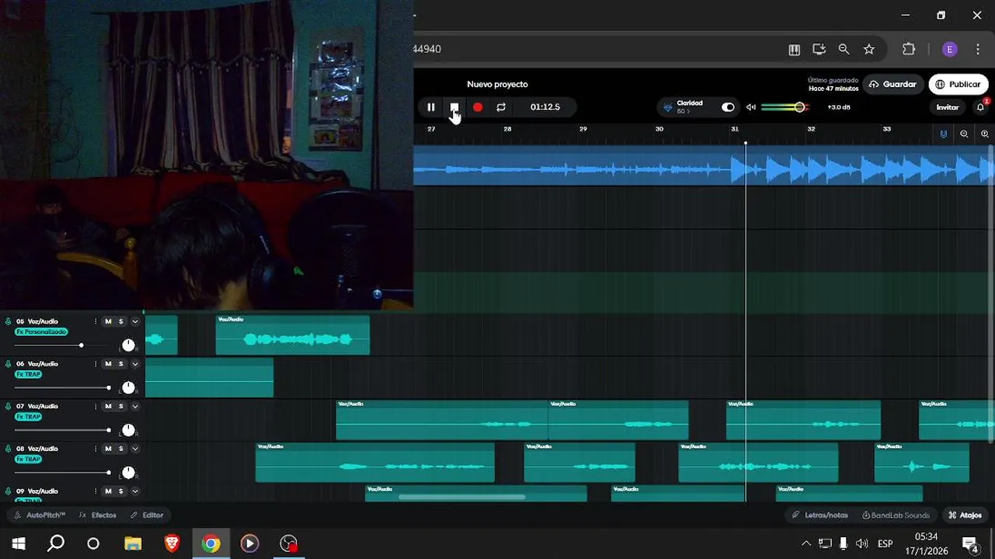
Task: Click the track 07 microphone arm icon
Action: coord(8,406)
